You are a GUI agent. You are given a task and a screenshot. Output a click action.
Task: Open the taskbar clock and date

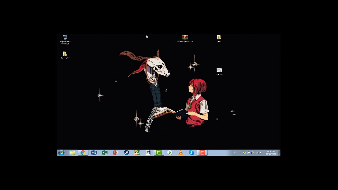coord(271,153)
